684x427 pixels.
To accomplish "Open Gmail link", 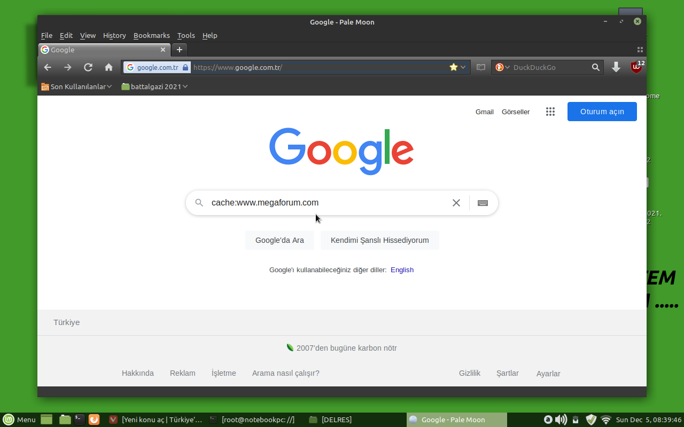I will coord(485,112).
